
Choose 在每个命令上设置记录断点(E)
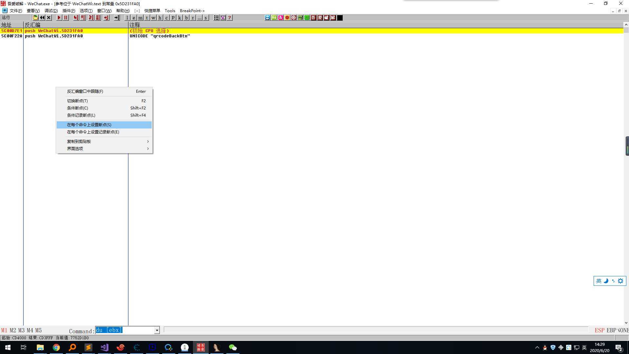click(x=104, y=132)
